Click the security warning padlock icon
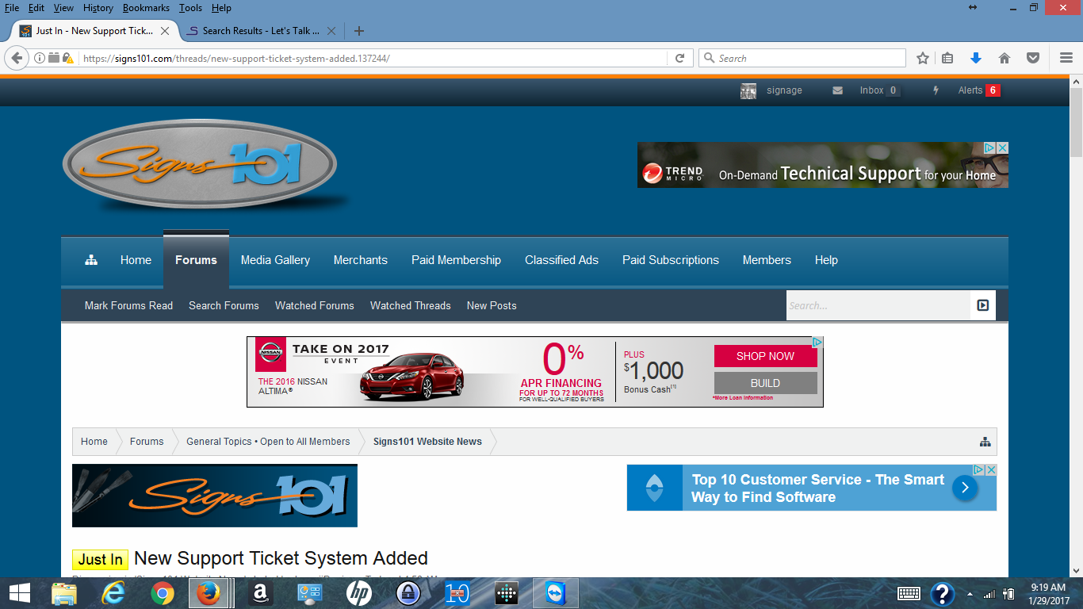Screen dimensions: 1083x609 point(68,58)
